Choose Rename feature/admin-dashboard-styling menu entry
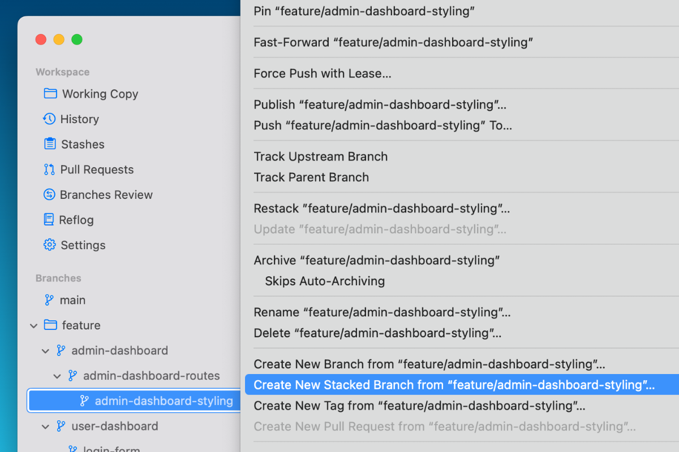 point(382,312)
